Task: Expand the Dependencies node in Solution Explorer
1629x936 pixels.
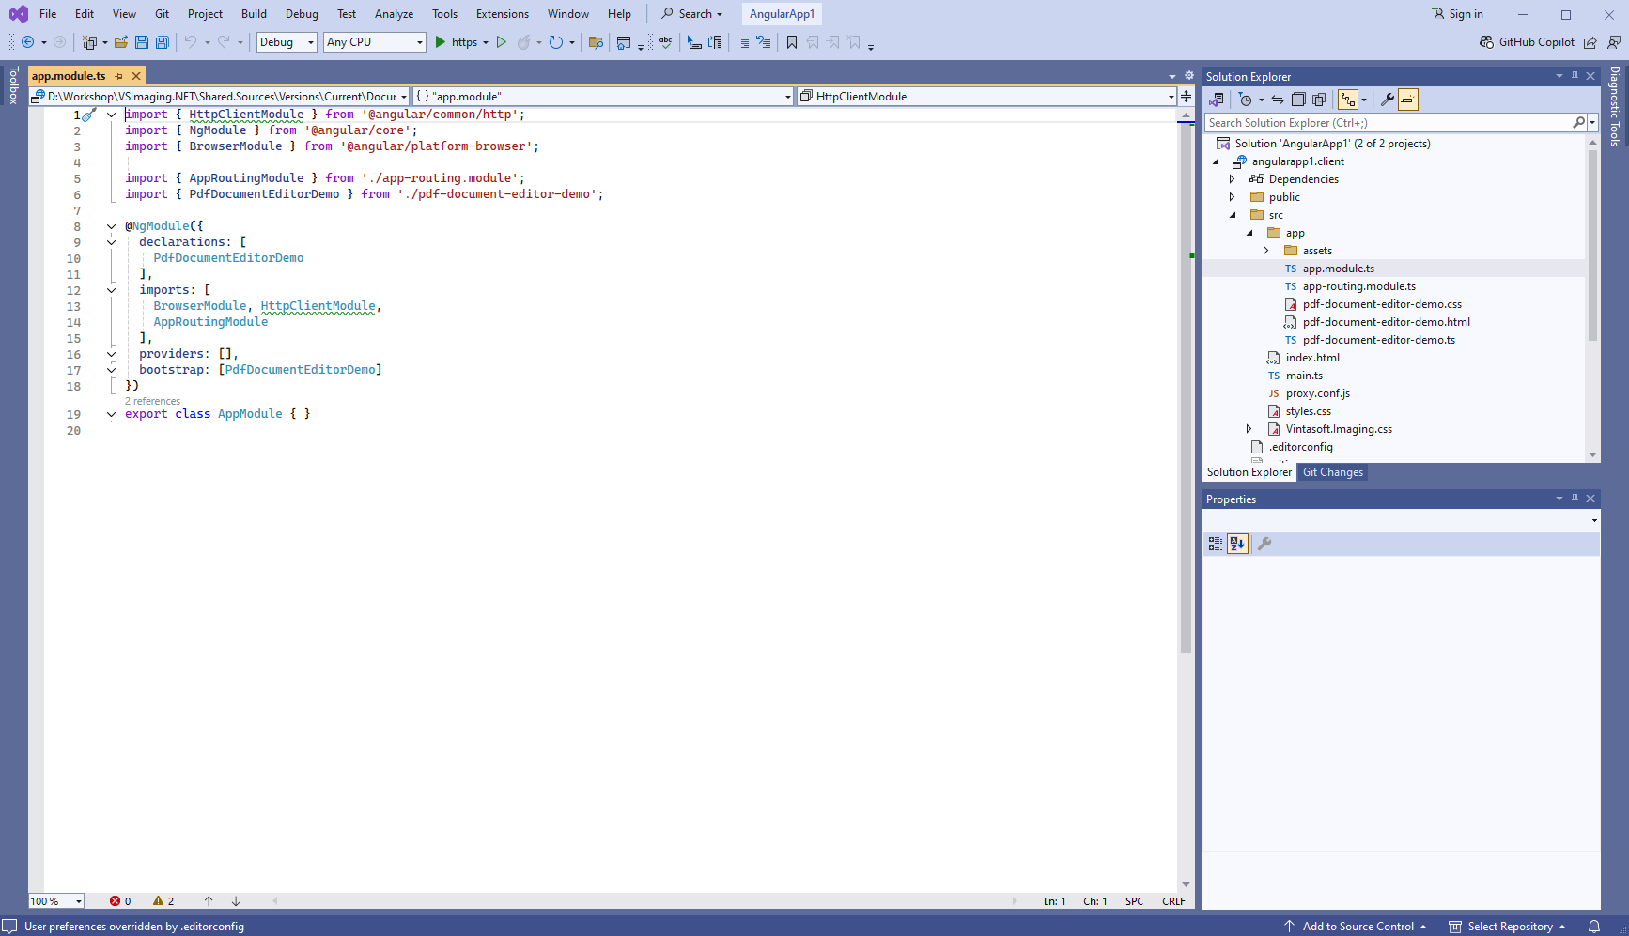Action: [x=1233, y=179]
